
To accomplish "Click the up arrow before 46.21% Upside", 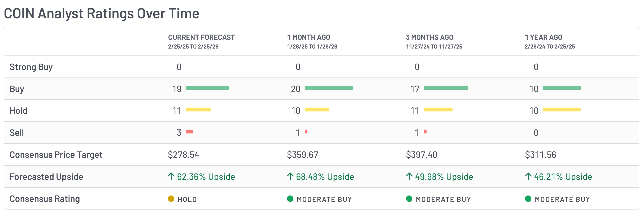I will coord(528,177).
